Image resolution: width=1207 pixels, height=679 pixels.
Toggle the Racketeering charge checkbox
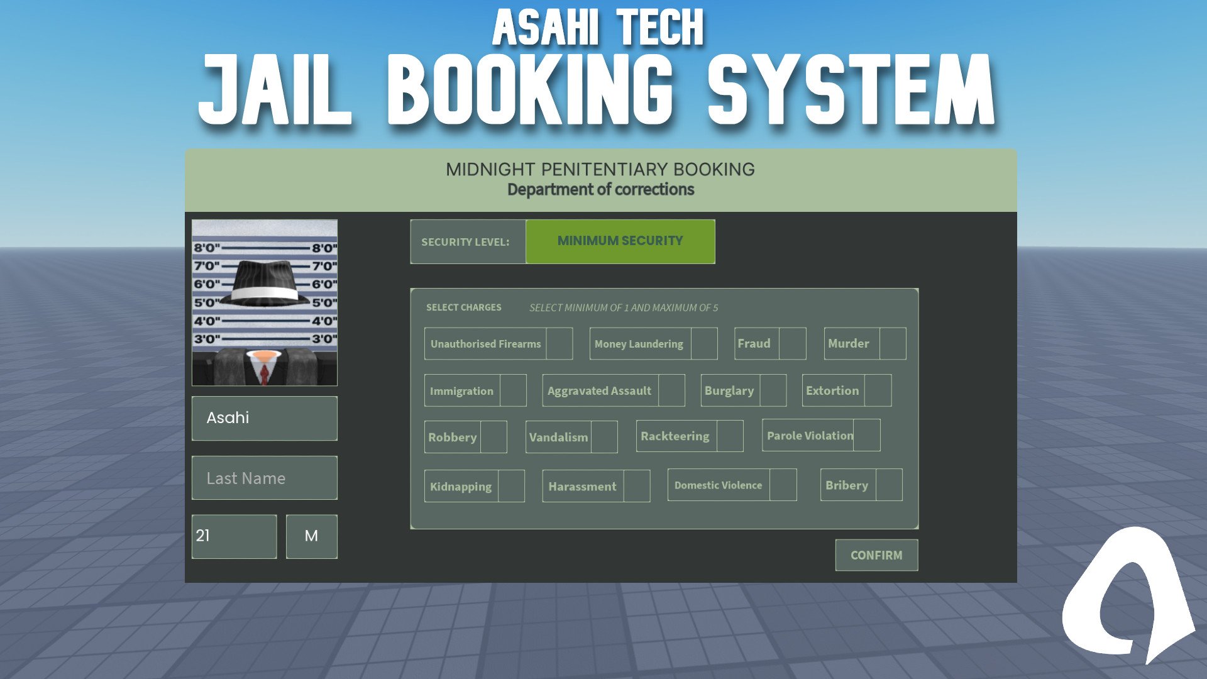[x=730, y=436]
